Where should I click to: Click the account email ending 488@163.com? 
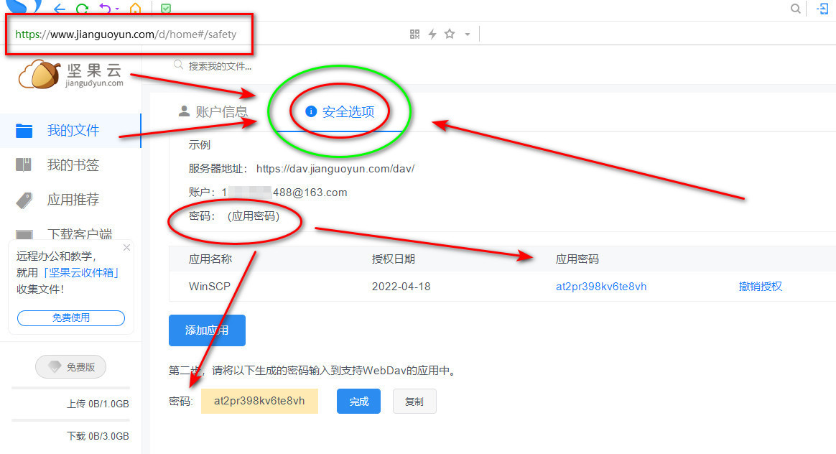[x=284, y=193]
